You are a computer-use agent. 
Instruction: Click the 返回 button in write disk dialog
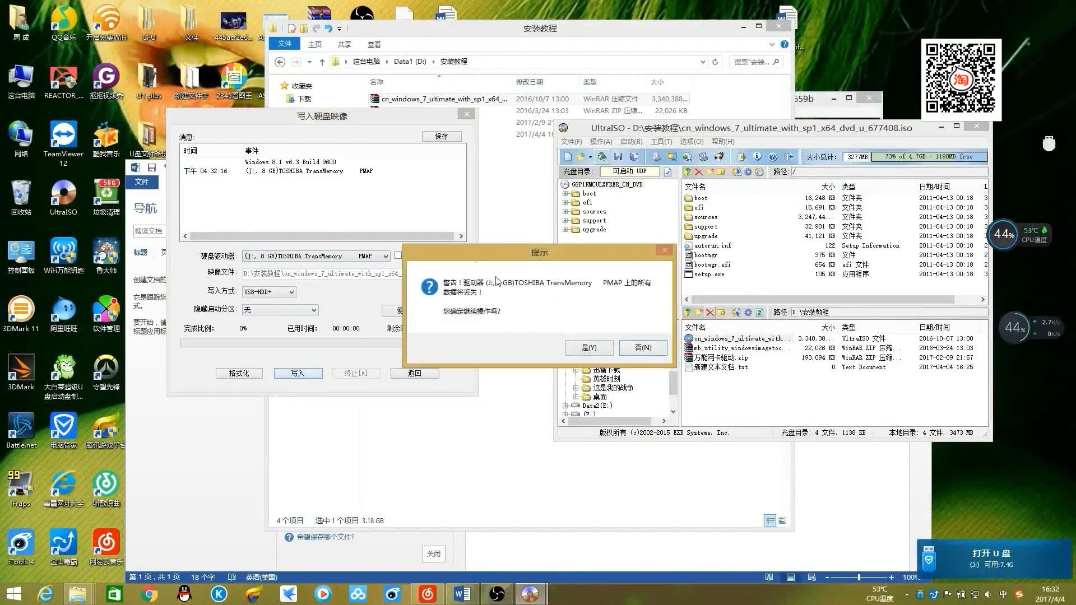click(414, 373)
